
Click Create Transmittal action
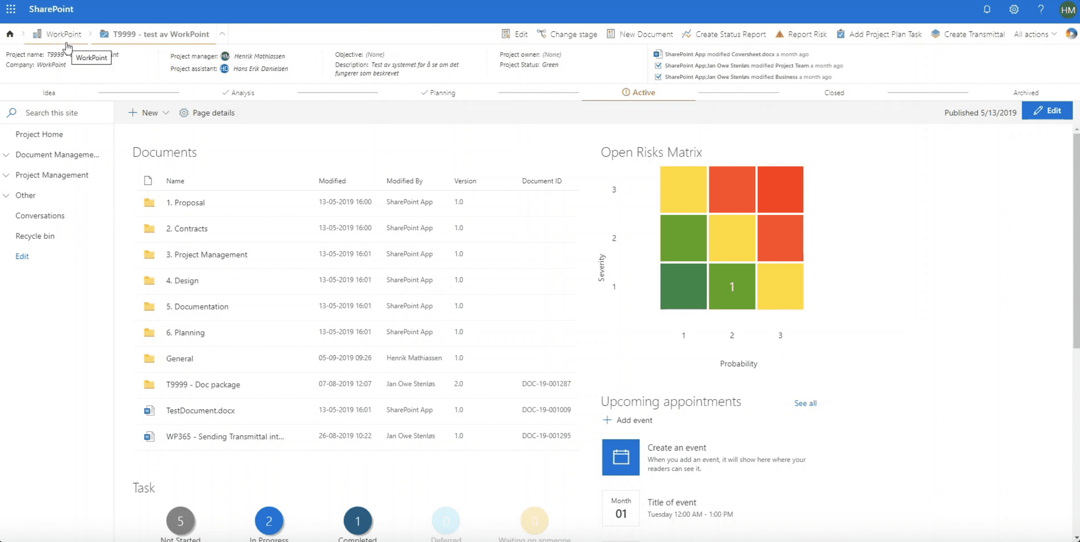click(x=968, y=34)
